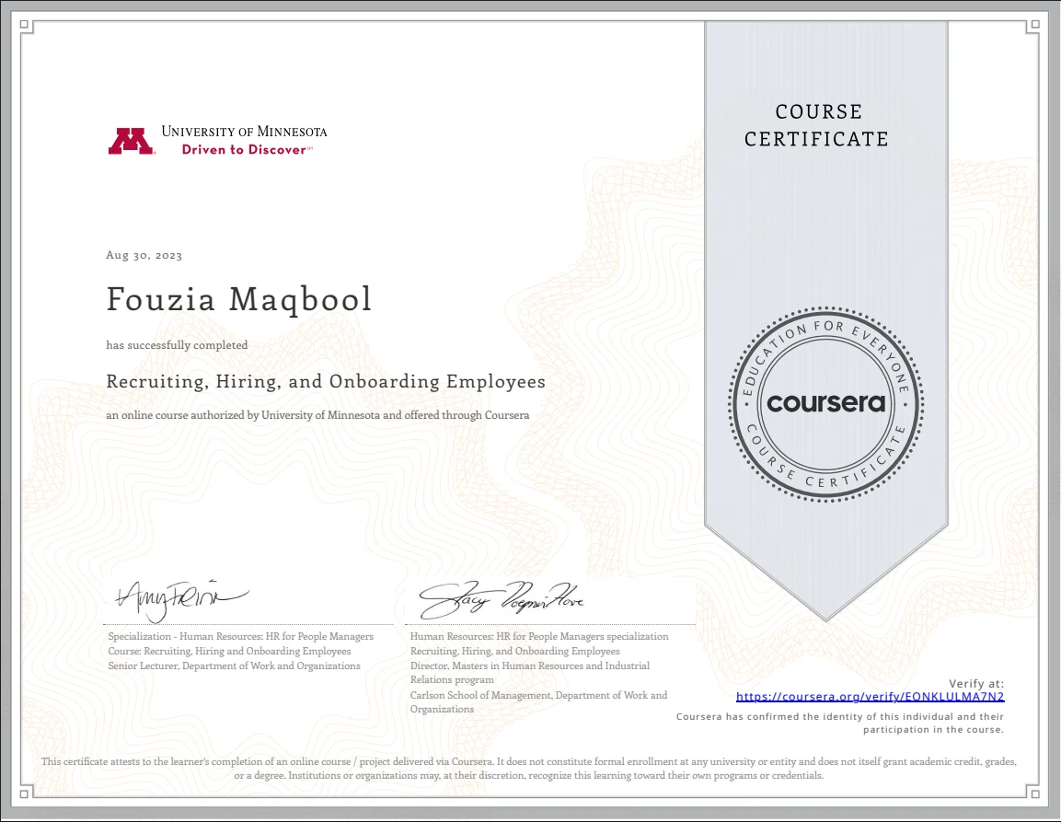Click 'Human Resources: HR for People Managers specialization'

click(x=539, y=636)
